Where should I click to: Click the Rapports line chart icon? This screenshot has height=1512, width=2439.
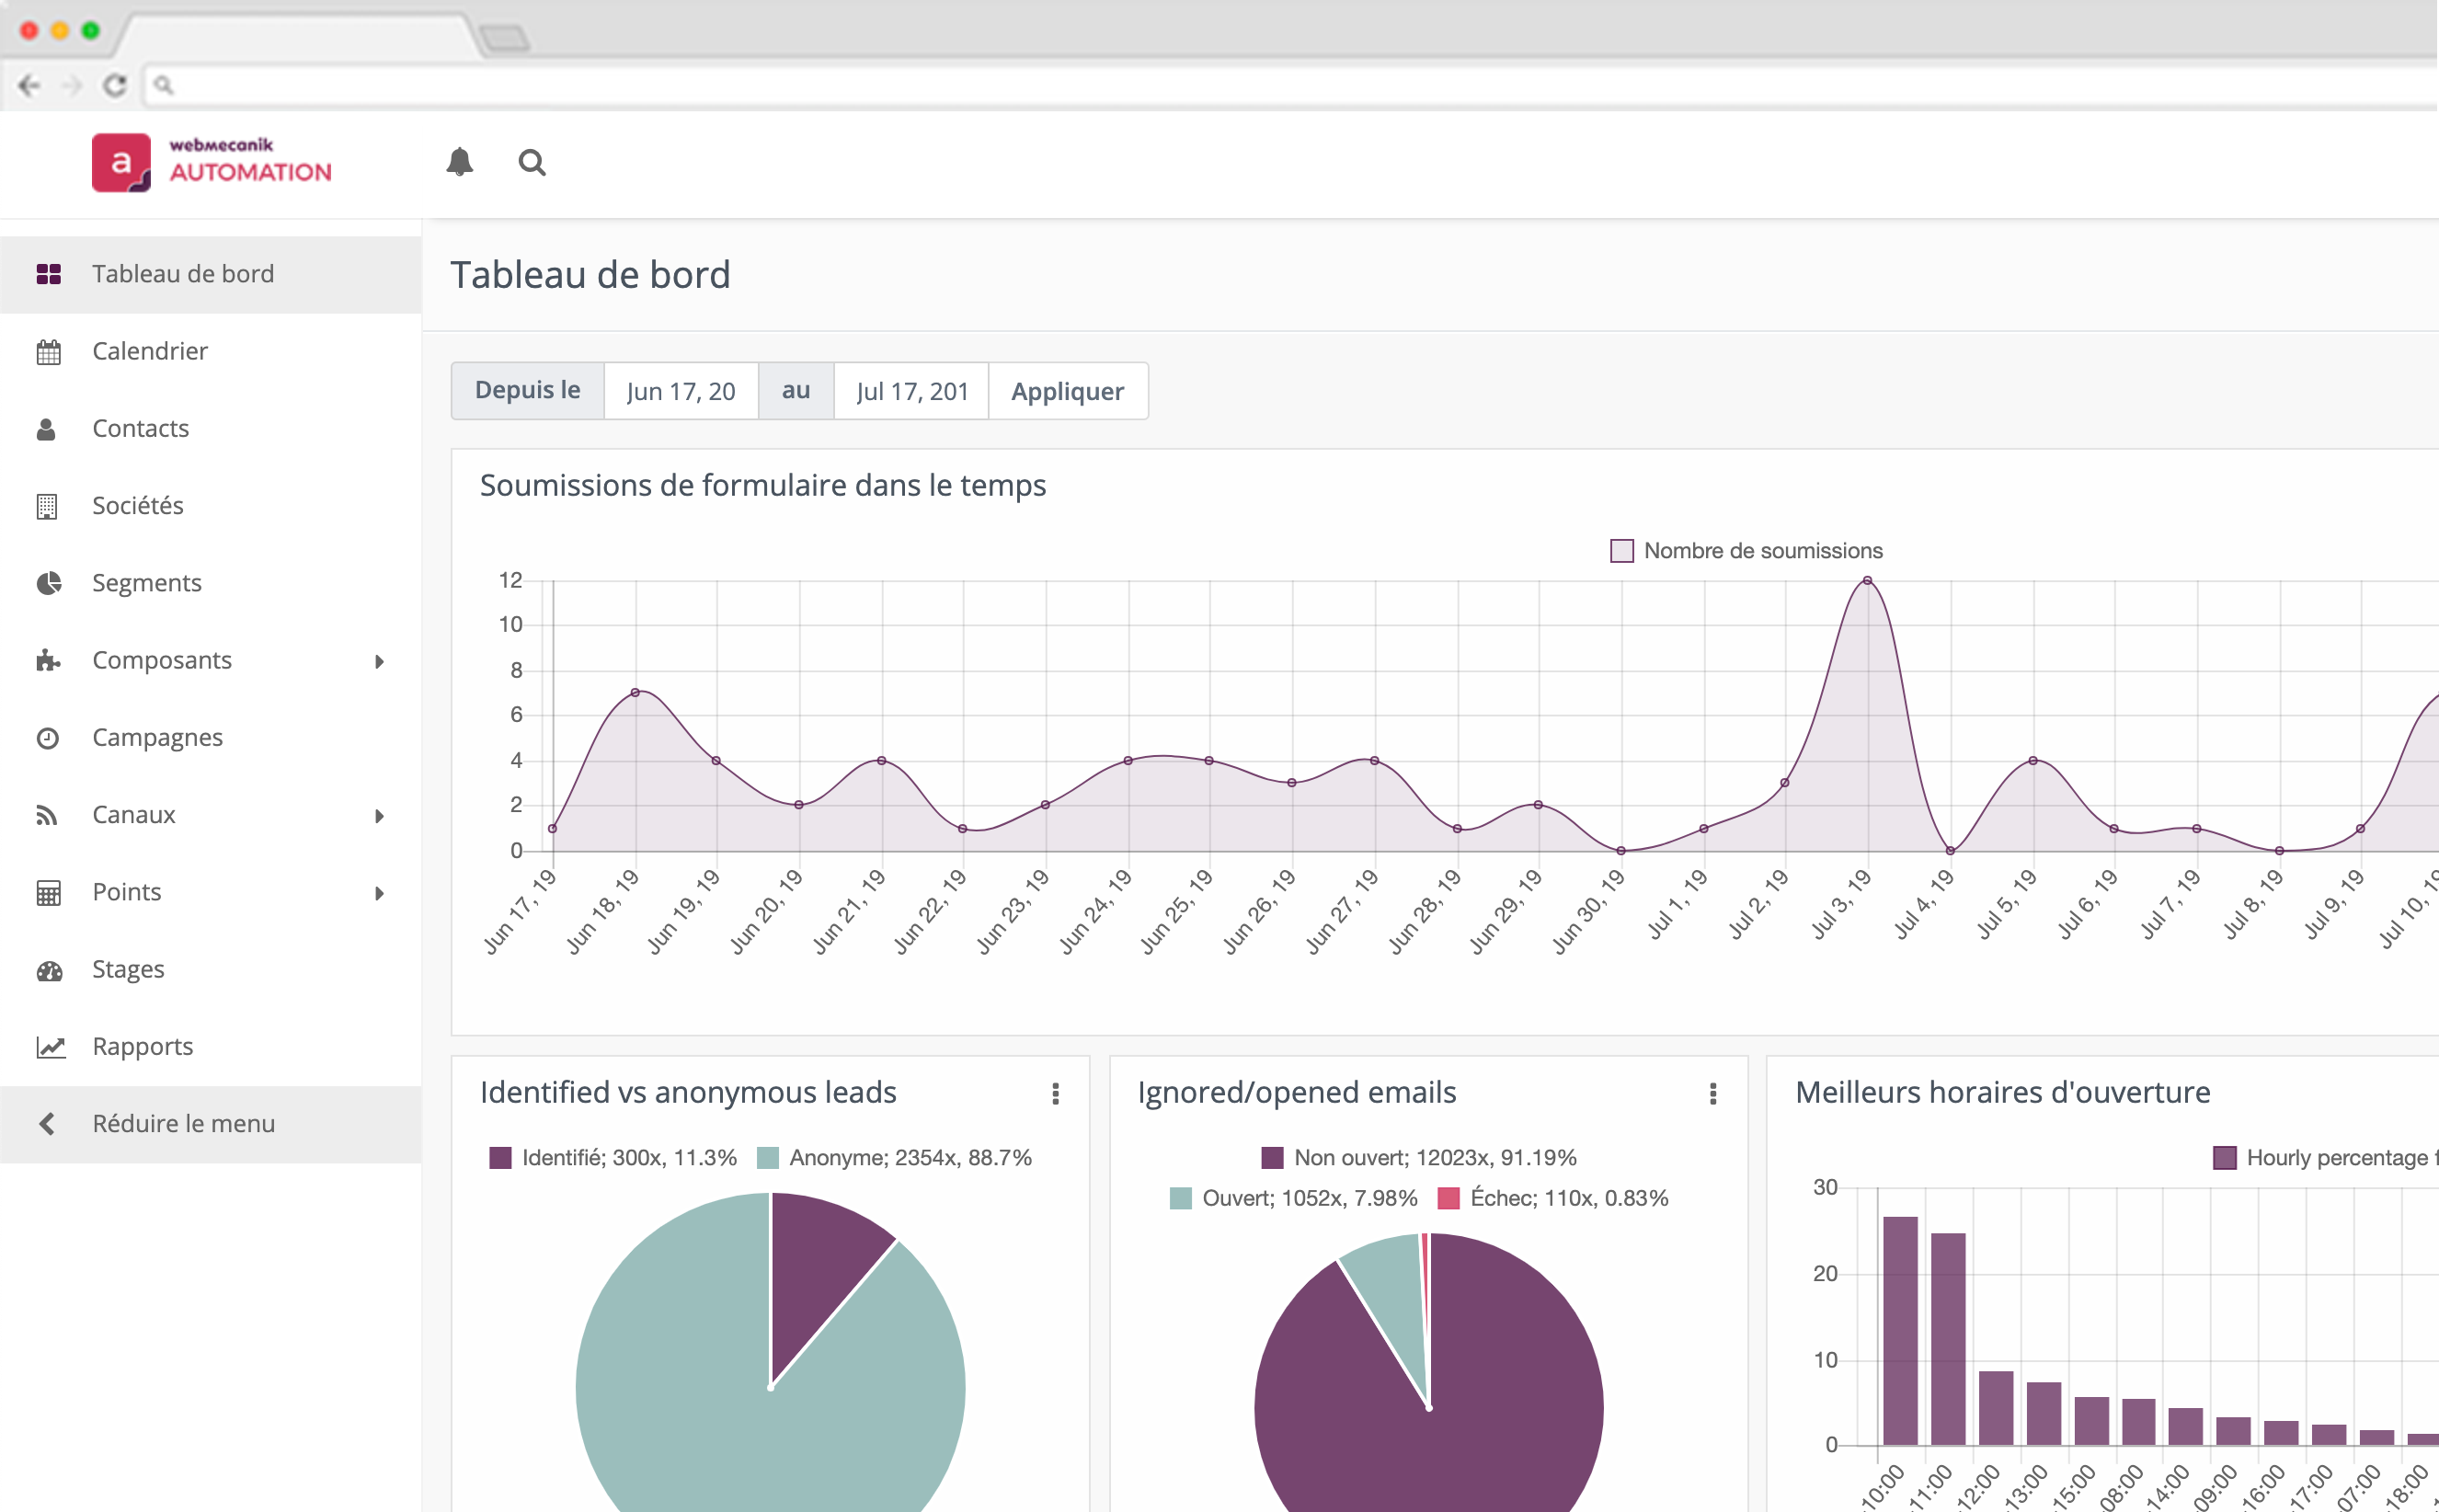50,1047
